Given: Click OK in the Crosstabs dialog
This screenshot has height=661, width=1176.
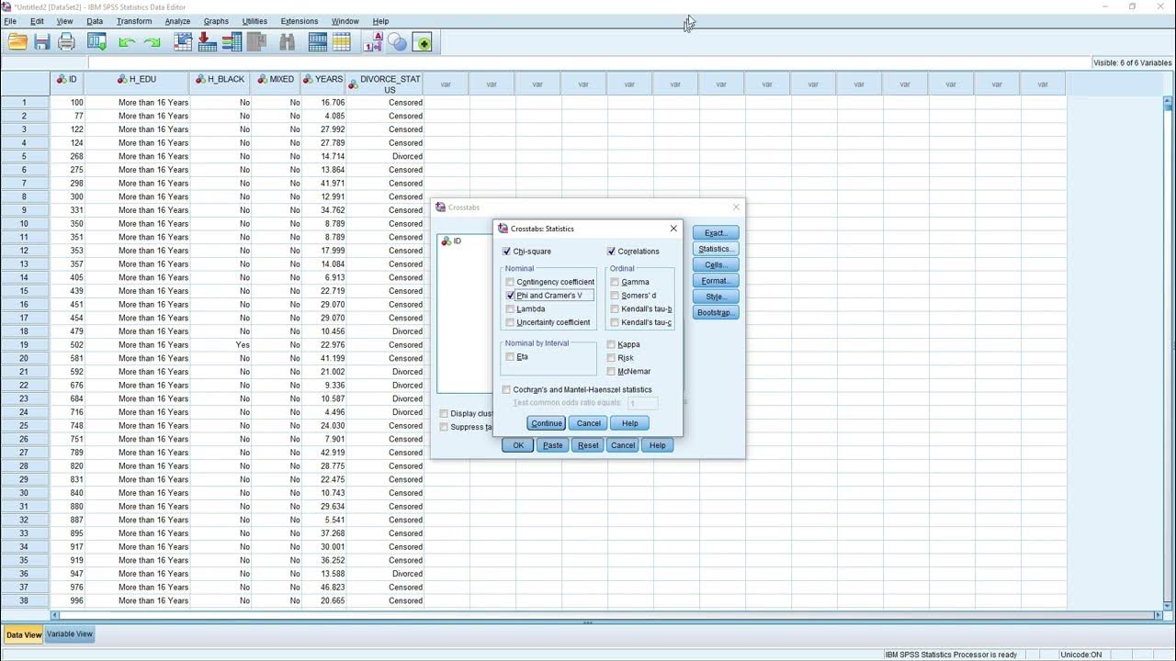Looking at the screenshot, I should [x=518, y=445].
